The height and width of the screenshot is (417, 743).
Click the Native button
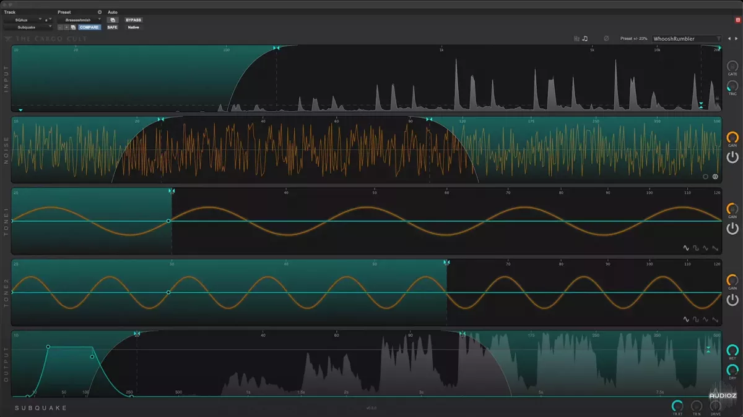134,27
